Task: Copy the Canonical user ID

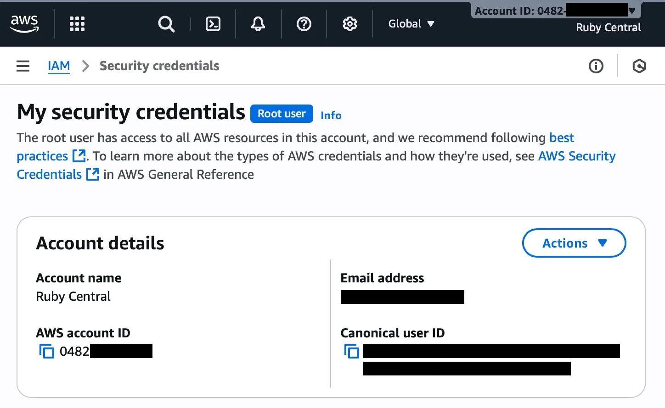Action: (x=351, y=351)
